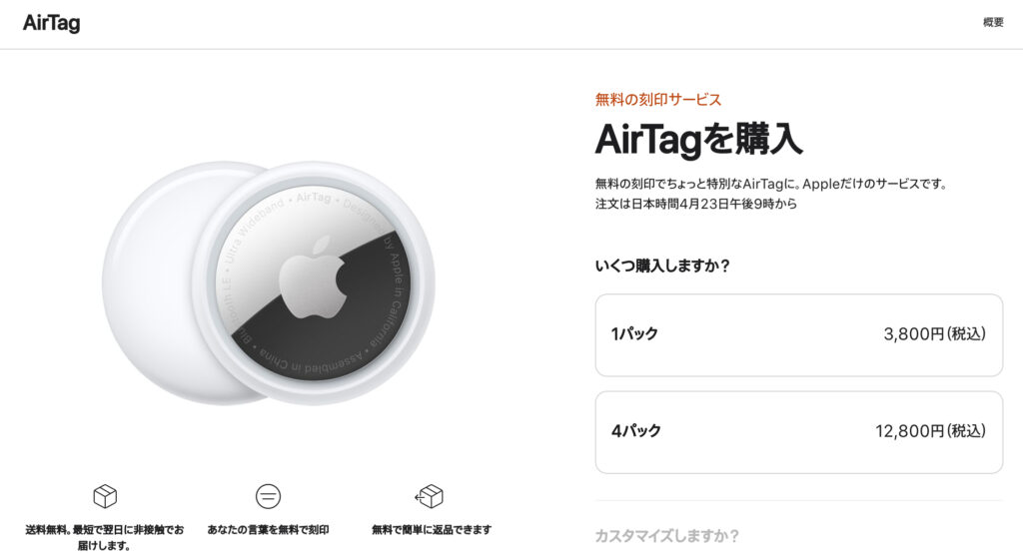Open the 概要 overview link
The width and height of the screenshot is (1023, 557).
point(993,22)
